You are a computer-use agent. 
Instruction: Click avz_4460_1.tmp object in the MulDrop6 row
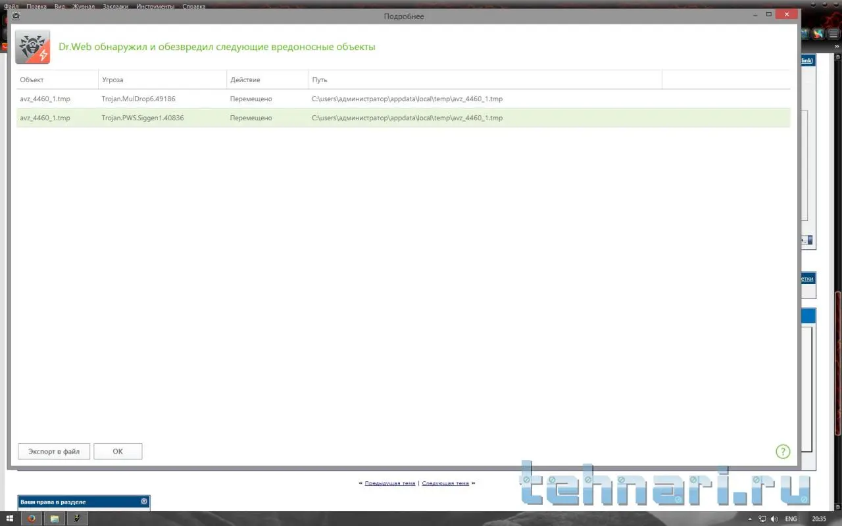point(45,99)
